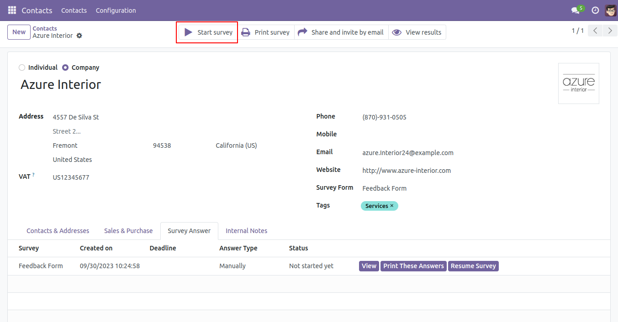Open the apps grid menu icon
618x322 pixels.
click(12, 10)
